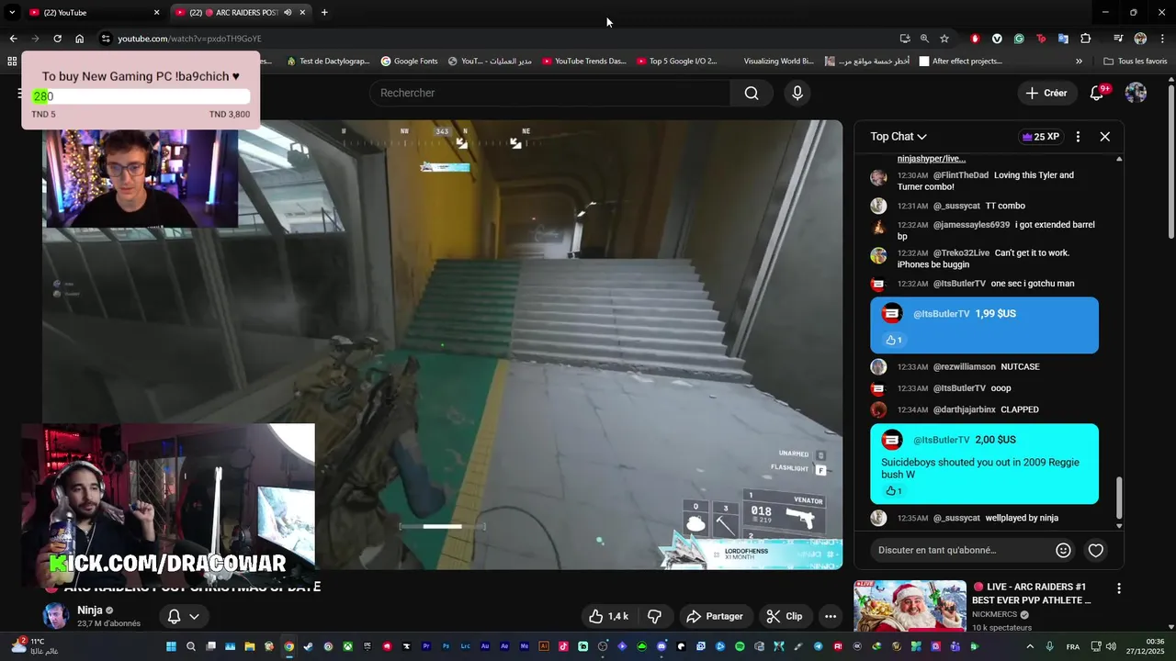Open the Tous les favoris folder
The width and height of the screenshot is (1176, 661).
[1136, 62]
